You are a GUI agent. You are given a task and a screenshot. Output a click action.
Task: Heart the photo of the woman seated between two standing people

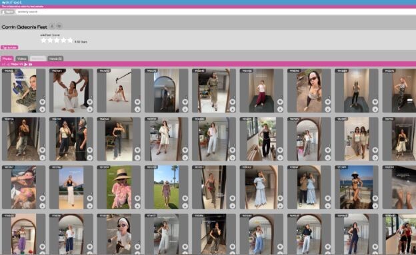point(90,102)
